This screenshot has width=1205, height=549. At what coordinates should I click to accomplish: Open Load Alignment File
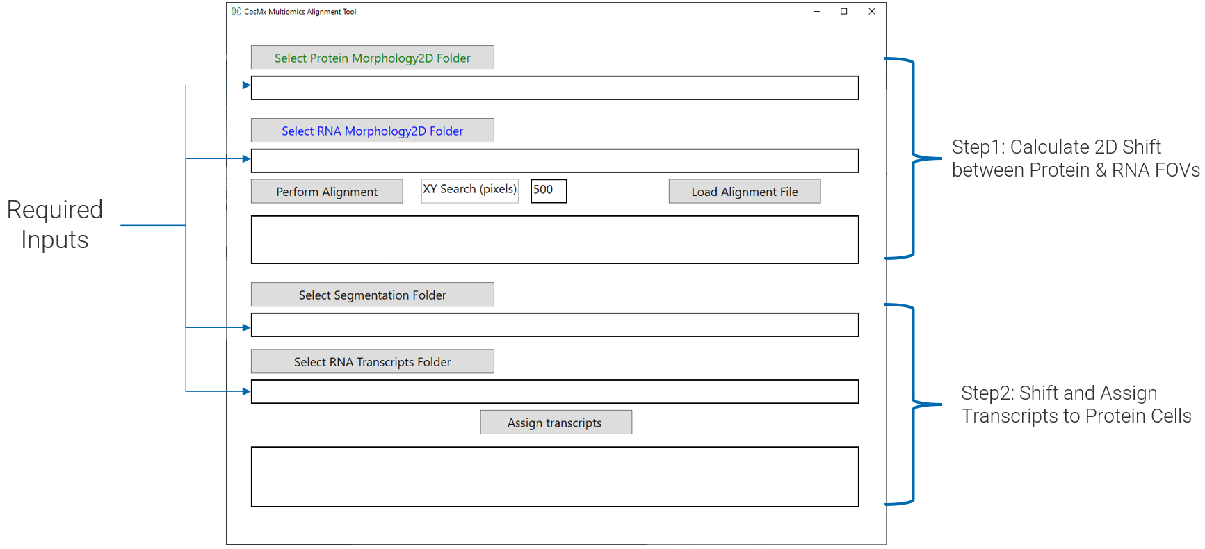tap(744, 192)
